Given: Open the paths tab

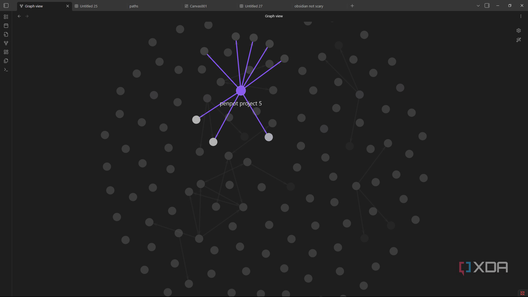Looking at the screenshot, I should [x=134, y=6].
